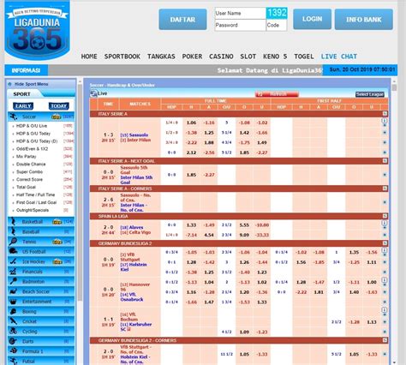Collapse the Spain La Liga section
This screenshot has width=406, height=365.
tap(385, 216)
